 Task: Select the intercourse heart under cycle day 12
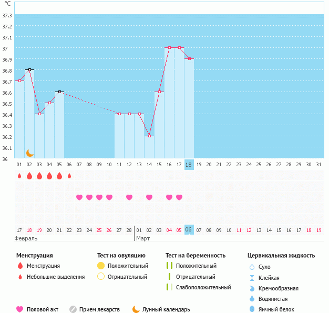129,197
